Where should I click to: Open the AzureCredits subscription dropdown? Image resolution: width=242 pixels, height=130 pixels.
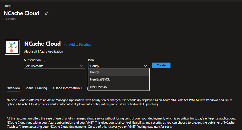coord(55,66)
